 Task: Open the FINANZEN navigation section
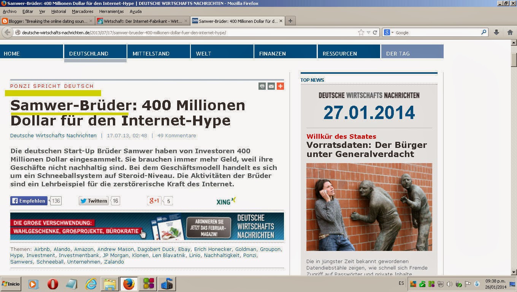click(x=285, y=52)
